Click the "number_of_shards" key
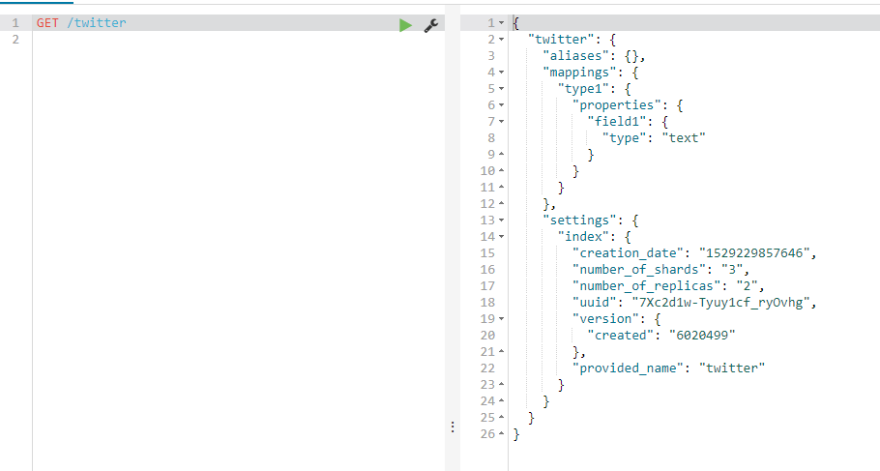880x471 pixels. (x=639, y=270)
